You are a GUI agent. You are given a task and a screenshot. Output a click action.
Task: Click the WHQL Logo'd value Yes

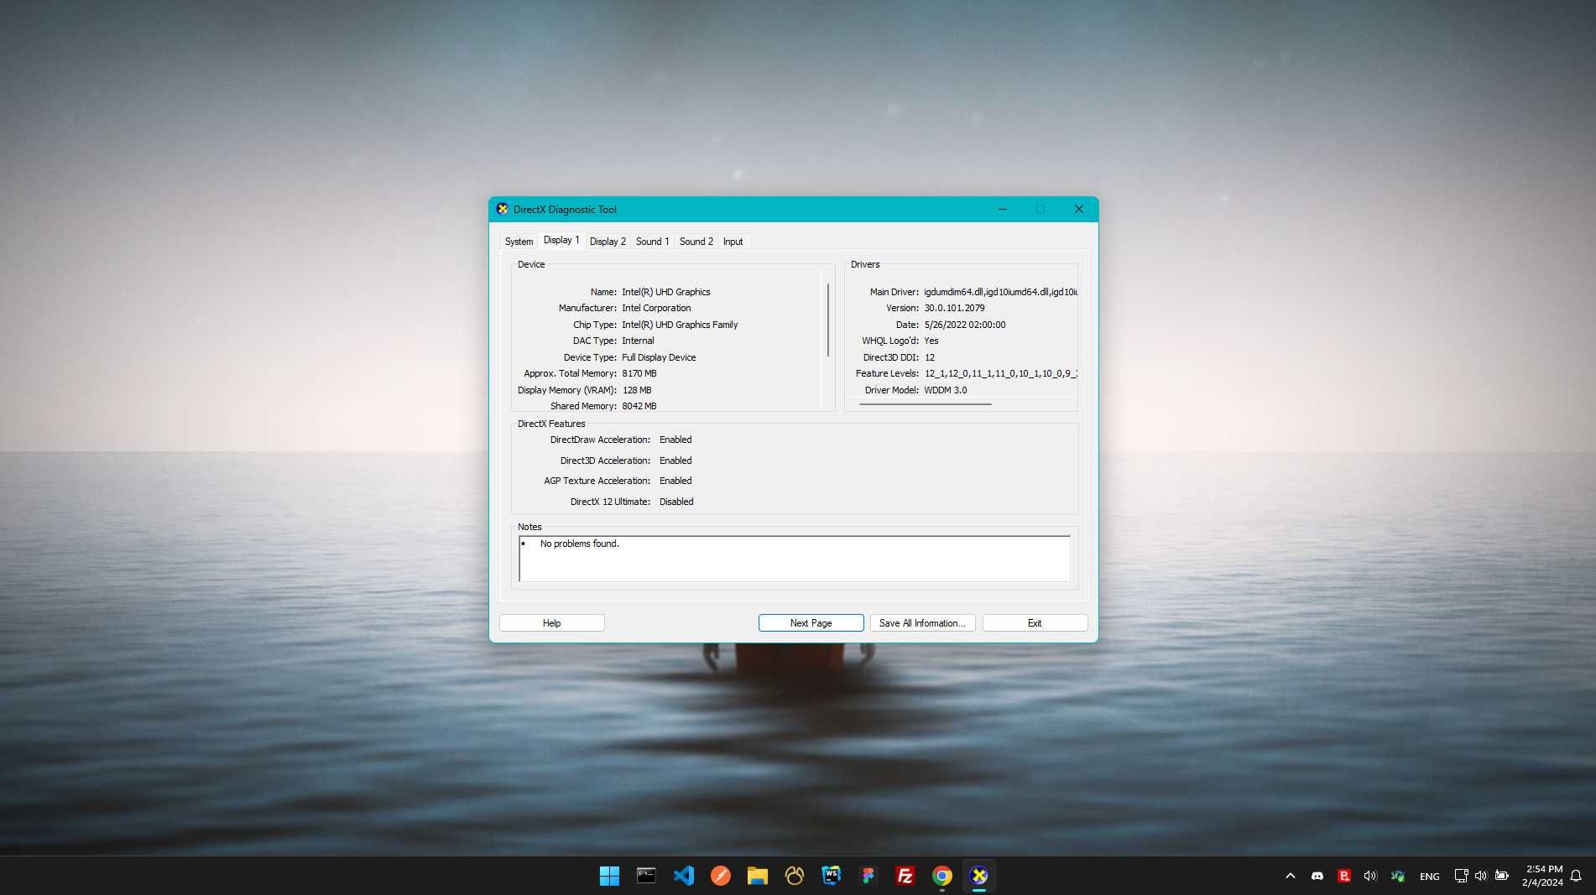pyautogui.click(x=931, y=341)
